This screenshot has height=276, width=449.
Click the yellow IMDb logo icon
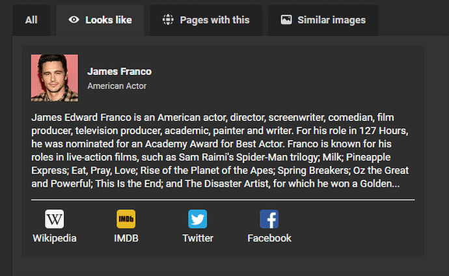coord(126,219)
